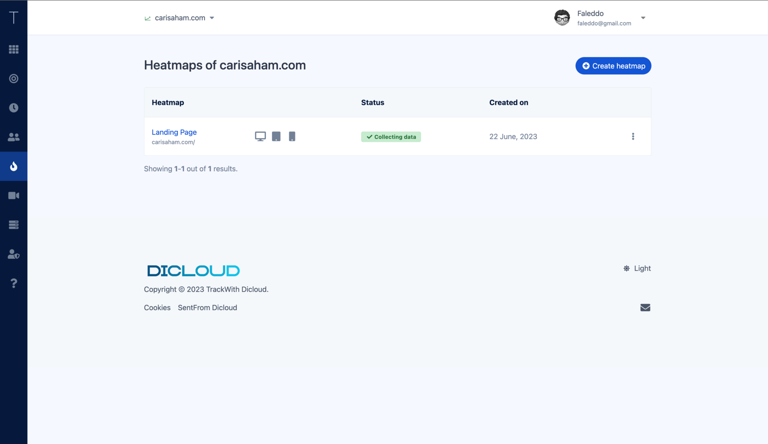Toggle the Light theme switcher
768x444 pixels.
click(637, 268)
